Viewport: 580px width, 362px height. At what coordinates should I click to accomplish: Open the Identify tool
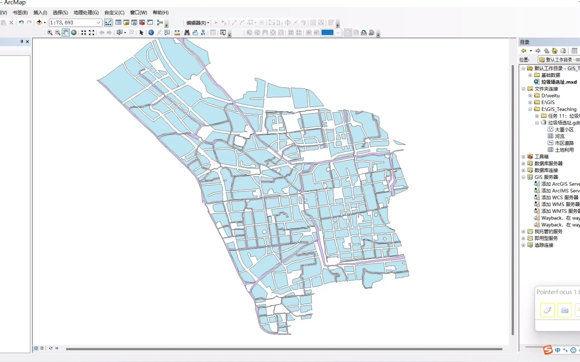pyautogui.click(x=151, y=33)
